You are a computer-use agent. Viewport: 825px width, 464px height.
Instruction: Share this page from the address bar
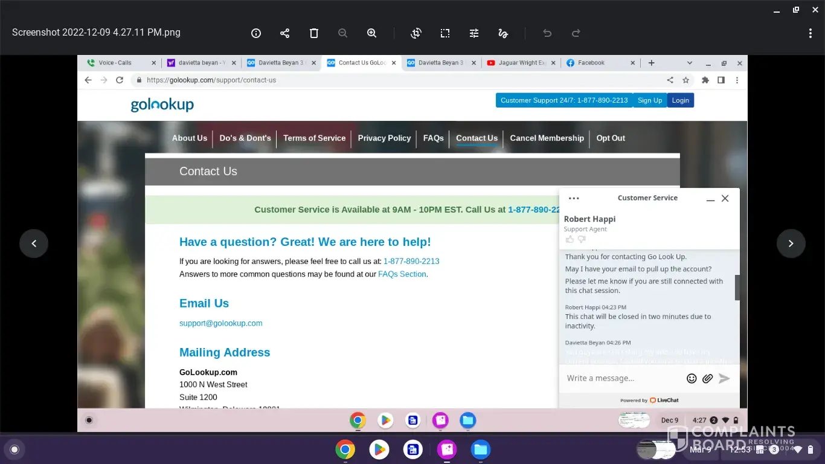coord(670,80)
